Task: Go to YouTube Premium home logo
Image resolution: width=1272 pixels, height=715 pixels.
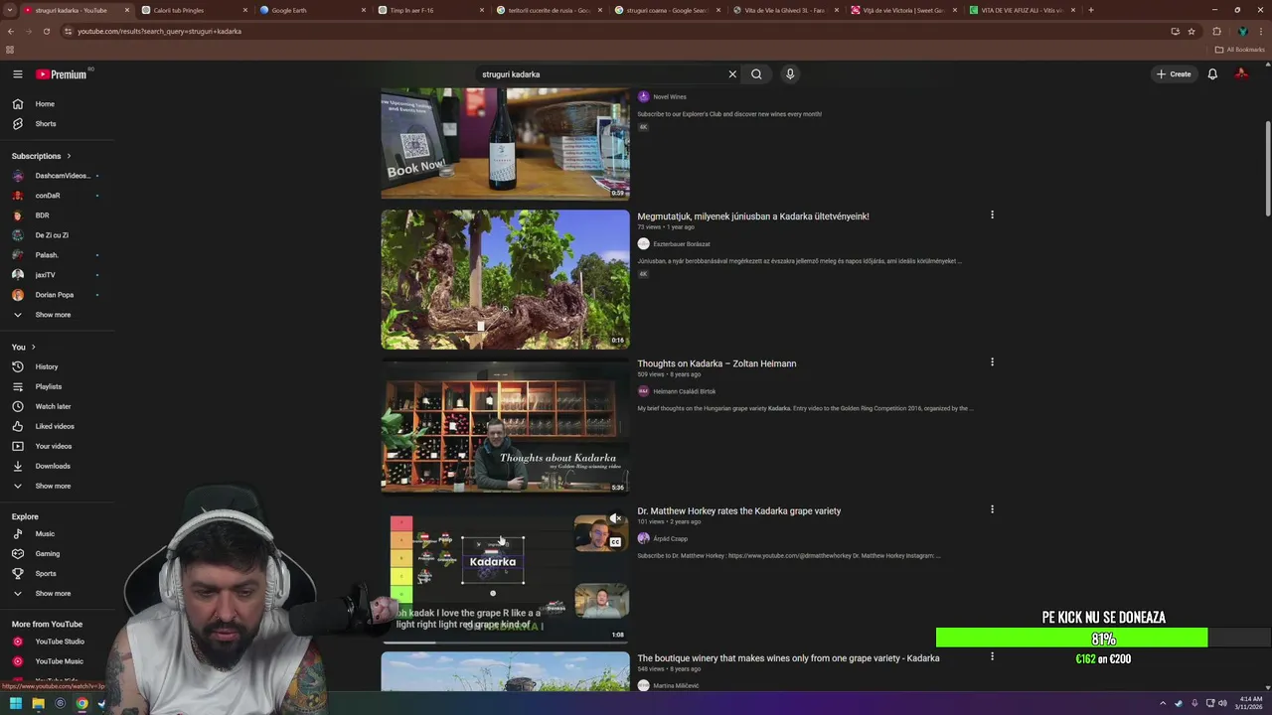Action: coord(62,74)
